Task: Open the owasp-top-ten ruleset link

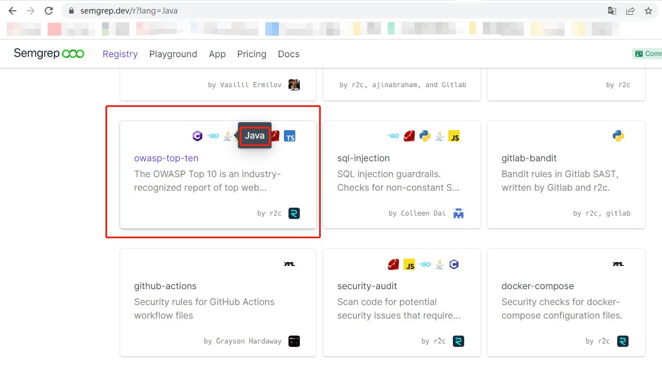Action: pyautogui.click(x=166, y=158)
